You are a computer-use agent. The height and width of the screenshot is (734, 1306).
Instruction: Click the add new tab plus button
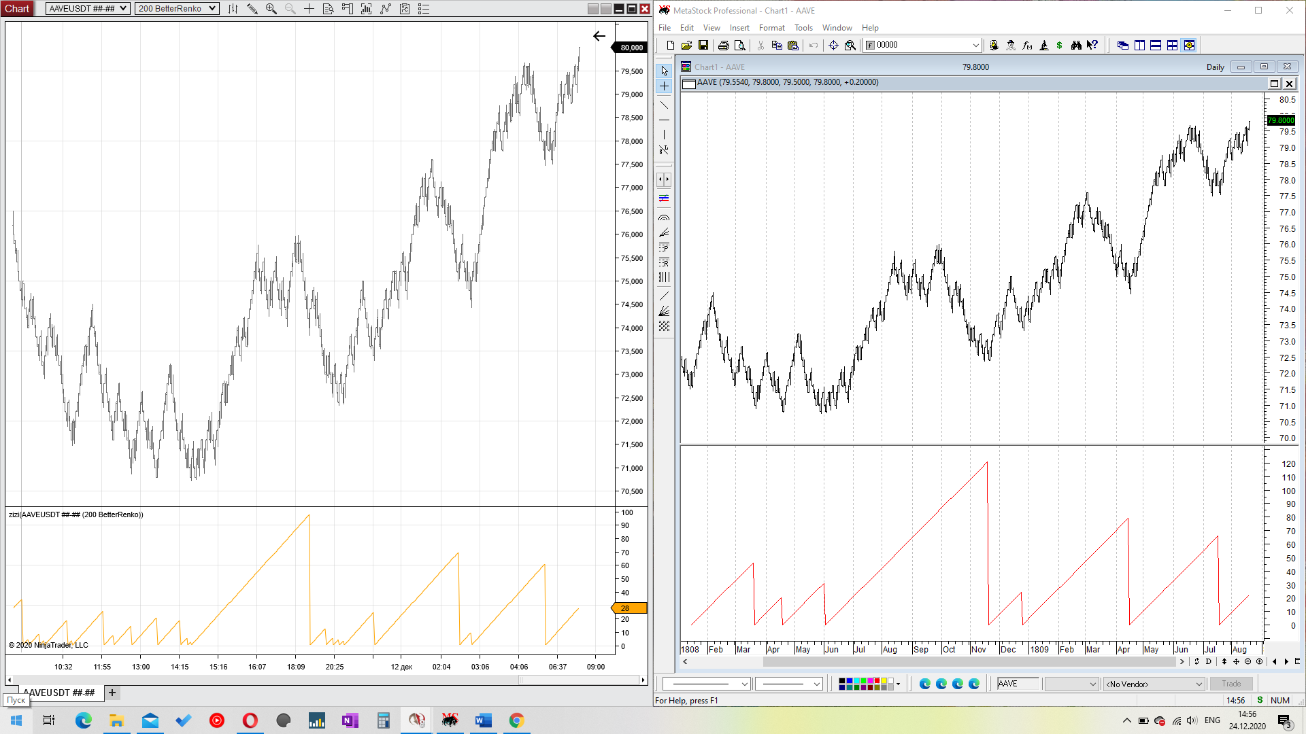pos(112,693)
